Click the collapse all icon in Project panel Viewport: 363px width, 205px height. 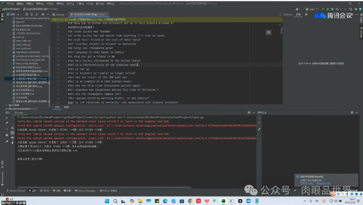[37, 14]
